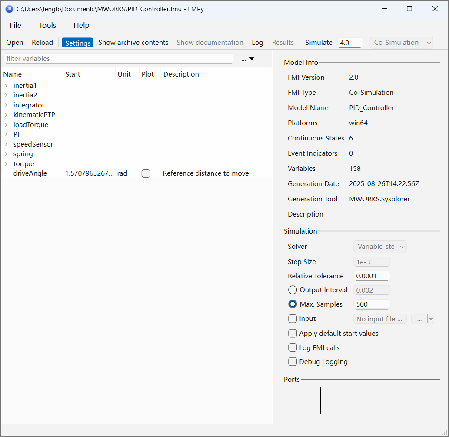The width and height of the screenshot is (449, 437).
Task: Click Simulate to run the model
Action: (x=319, y=43)
